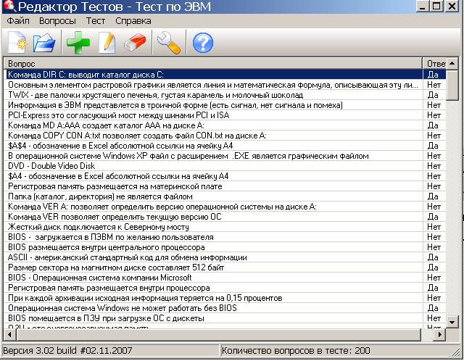Select row 'Папка (каталог, директория) не является файлом'
Screen dimensions: 464x361
[225, 196]
